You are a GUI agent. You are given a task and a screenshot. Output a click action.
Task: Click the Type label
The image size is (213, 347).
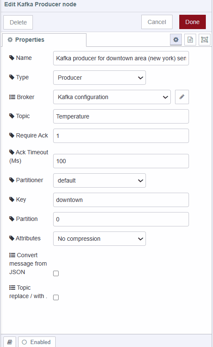tap(19, 77)
